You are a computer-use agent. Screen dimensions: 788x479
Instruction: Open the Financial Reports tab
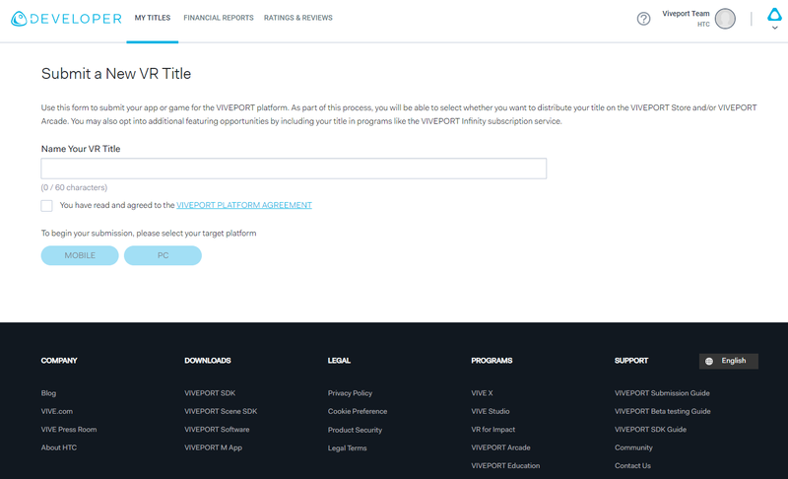(219, 18)
